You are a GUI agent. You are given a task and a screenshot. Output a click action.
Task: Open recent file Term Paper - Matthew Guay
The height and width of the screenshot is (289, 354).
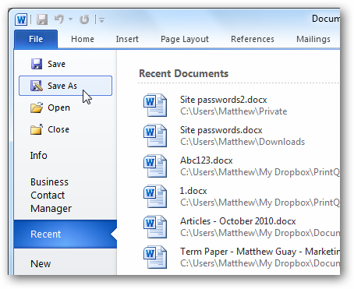260,252
